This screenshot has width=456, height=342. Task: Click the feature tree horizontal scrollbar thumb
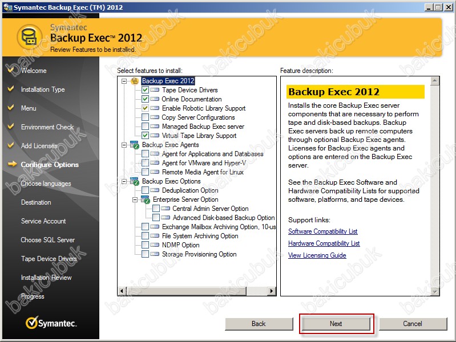(x=186, y=291)
